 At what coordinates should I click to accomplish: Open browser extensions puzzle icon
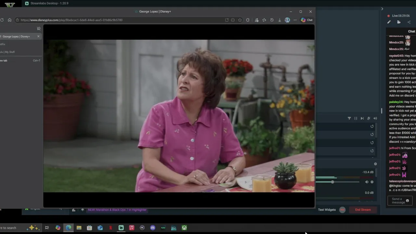pos(248,20)
